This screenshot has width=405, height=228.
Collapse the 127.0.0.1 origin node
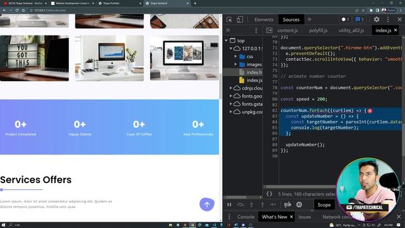pyautogui.click(x=230, y=48)
